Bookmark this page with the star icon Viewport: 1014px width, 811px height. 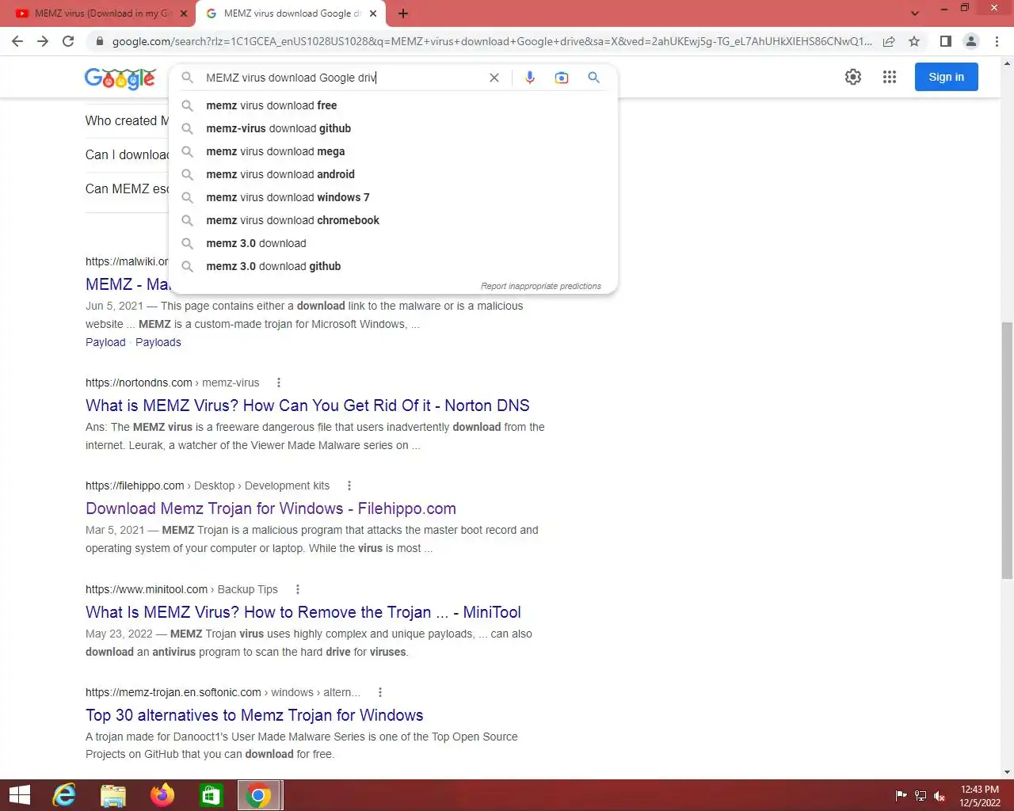[914, 41]
